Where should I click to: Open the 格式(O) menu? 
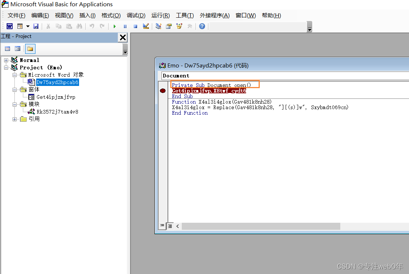tap(111, 15)
